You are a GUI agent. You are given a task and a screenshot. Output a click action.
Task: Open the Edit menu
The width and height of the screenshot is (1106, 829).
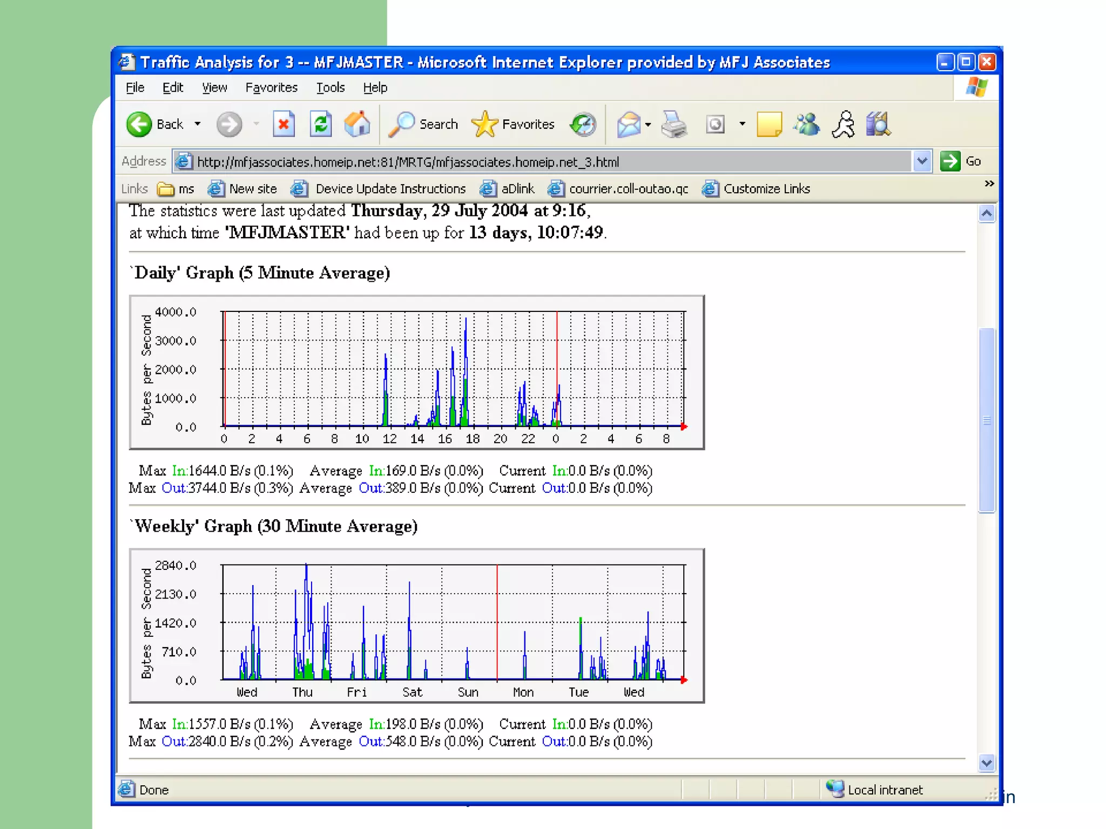[173, 87]
